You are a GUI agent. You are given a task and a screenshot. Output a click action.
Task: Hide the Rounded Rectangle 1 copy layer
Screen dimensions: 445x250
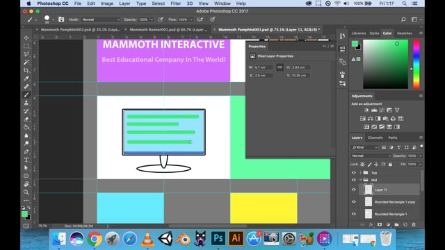tap(354, 202)
